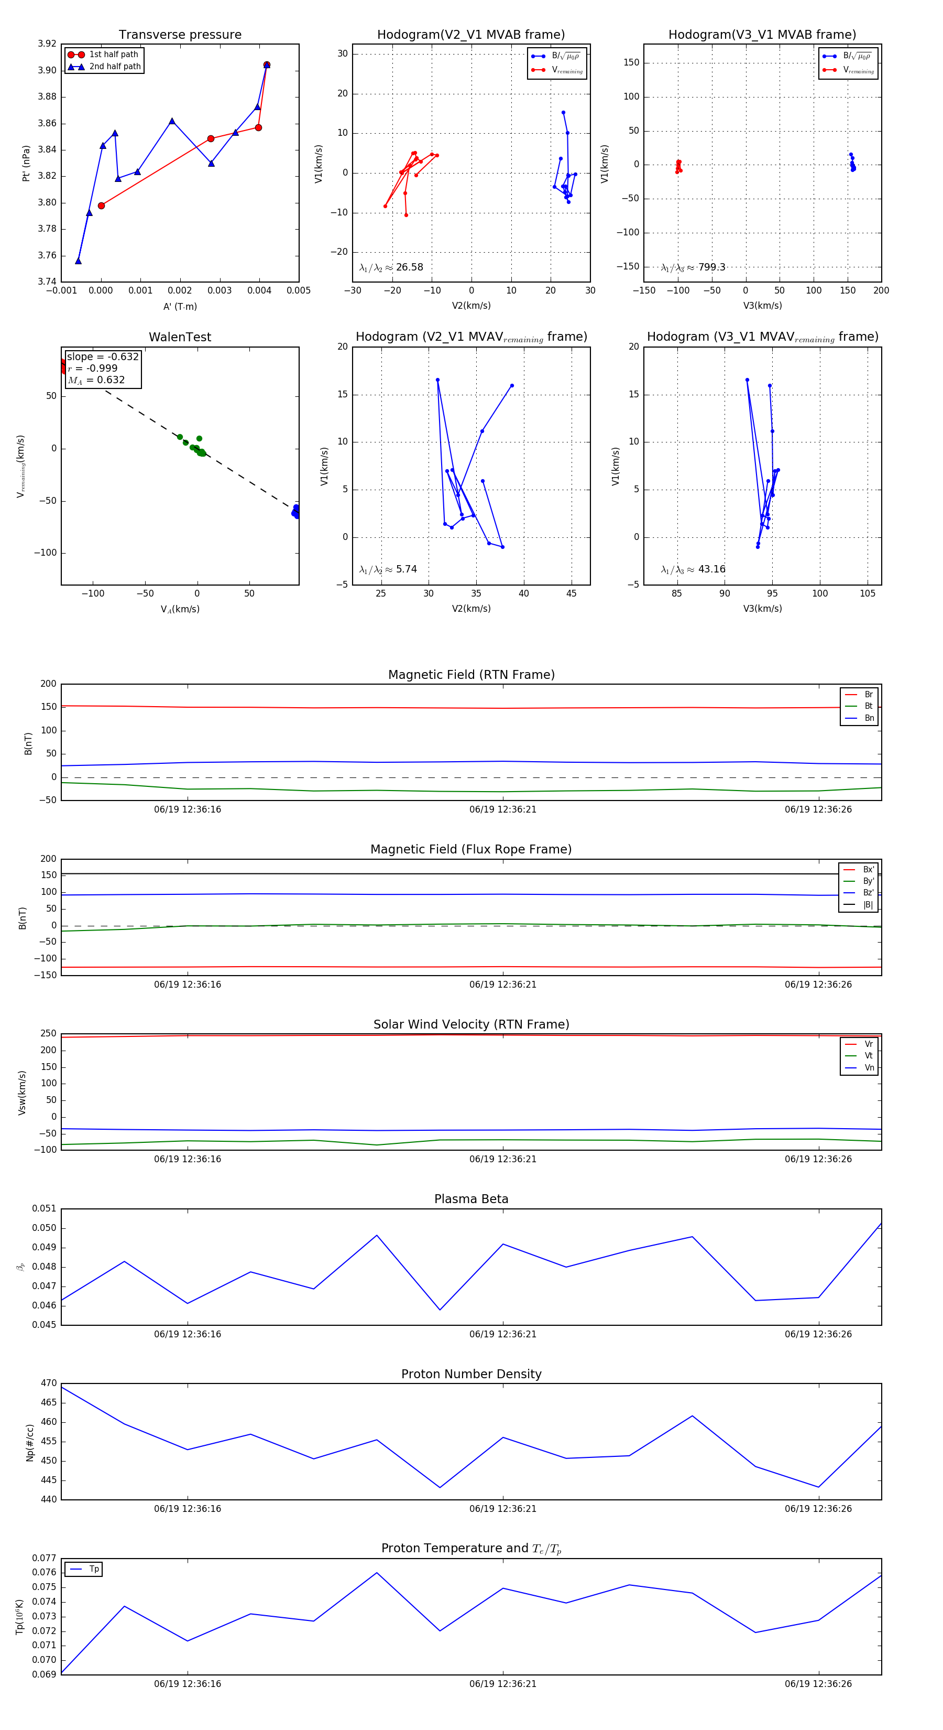Image resolution: width=943 pixels, height=1730 pixels.
Task: Click the green data point cluster in WalenTest plot
Action: [195, 447]
